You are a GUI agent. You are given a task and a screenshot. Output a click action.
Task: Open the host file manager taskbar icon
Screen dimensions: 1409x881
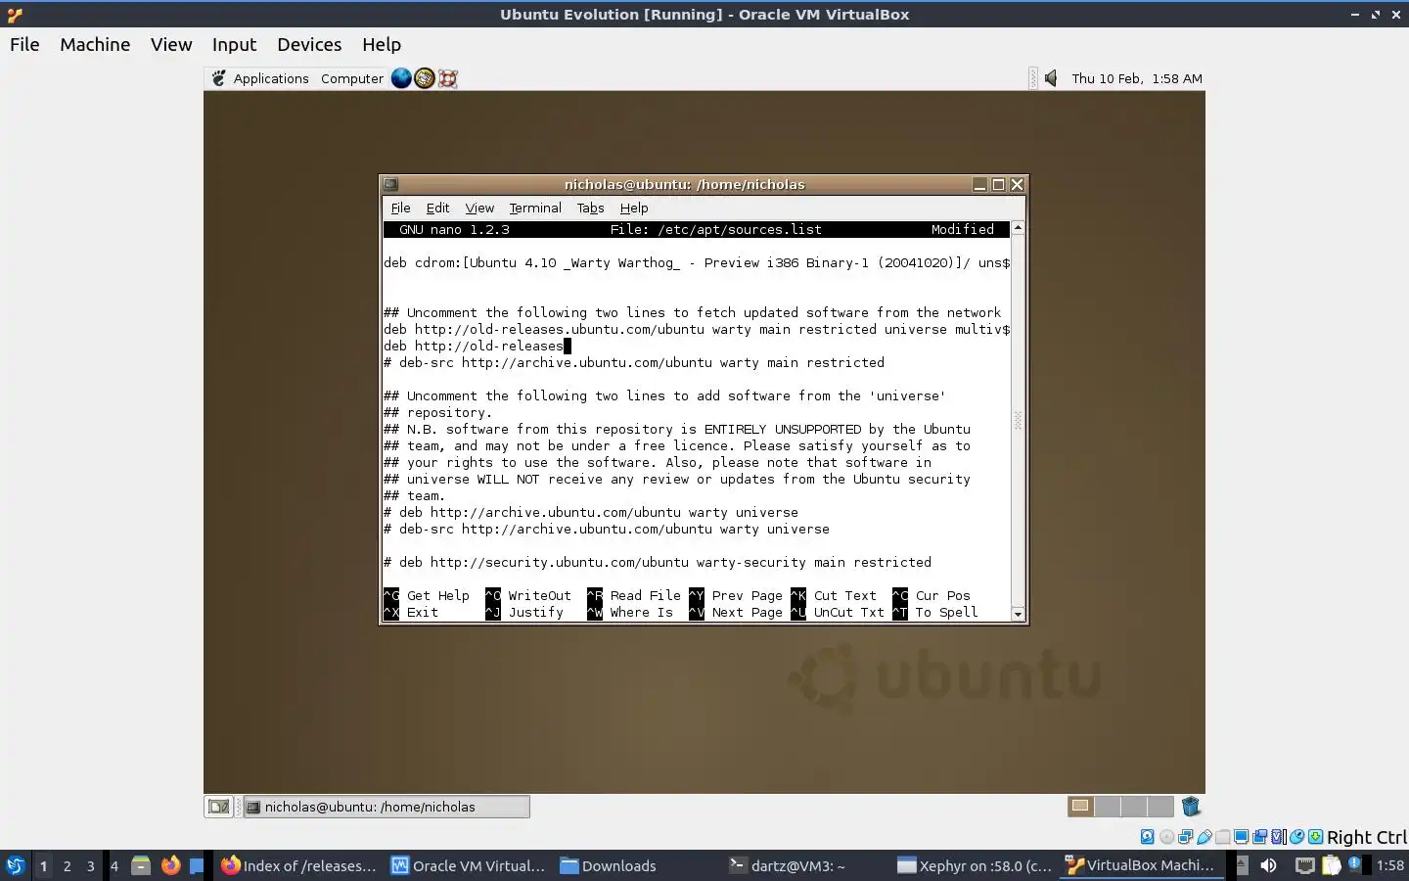pyautogui.click(x=141, y=865)
